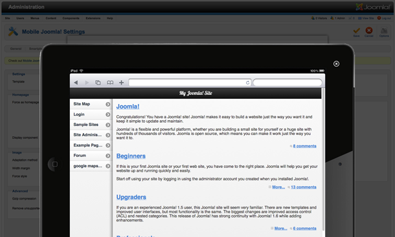
Task: Select Login menu entry
Action: pos(91,114)
